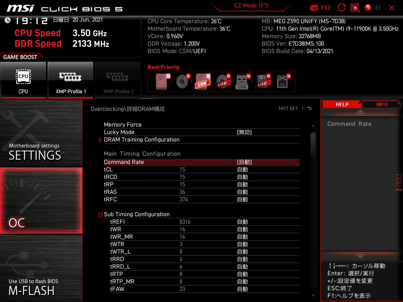Click the Memory Force heading
Image resolution: width=403 pixels, height=302 pixels.
(123, 125)
